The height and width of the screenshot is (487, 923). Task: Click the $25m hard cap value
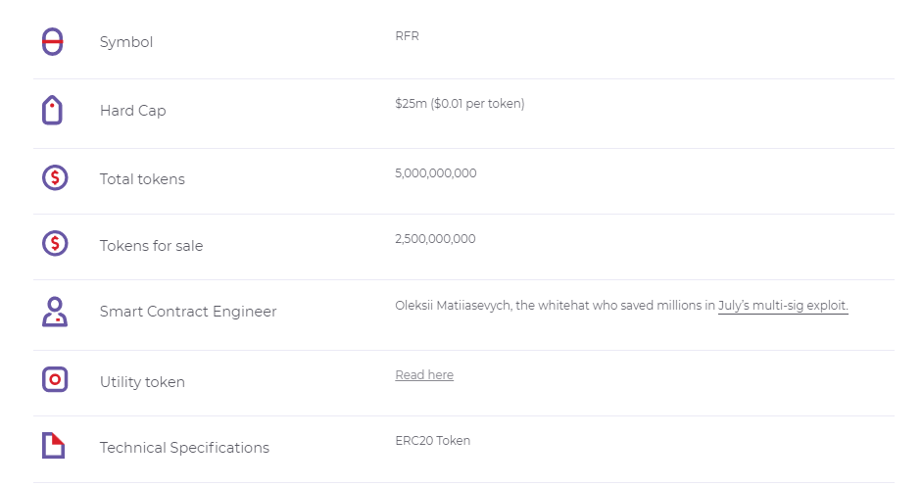coord(460,104)
